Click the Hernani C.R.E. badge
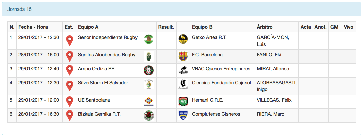Viewport: 363px width, 137px height. point(183,101)
